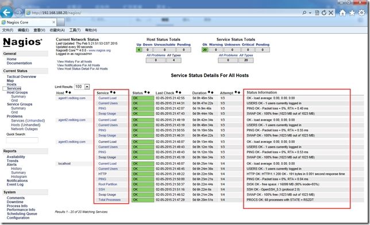Click the Services OK count box

(205, 50)
